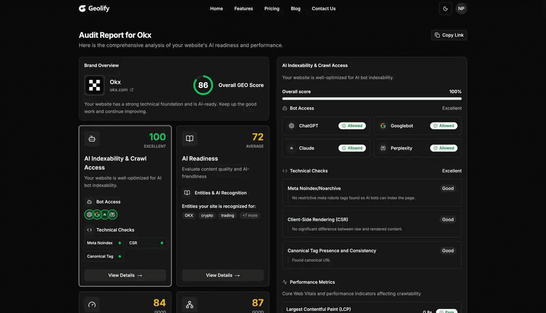Image resolution: width=546 pixels, height=313 pixels.
Task: Click the Okx brand logo thumbnail
Action: [x=94, y=85]
